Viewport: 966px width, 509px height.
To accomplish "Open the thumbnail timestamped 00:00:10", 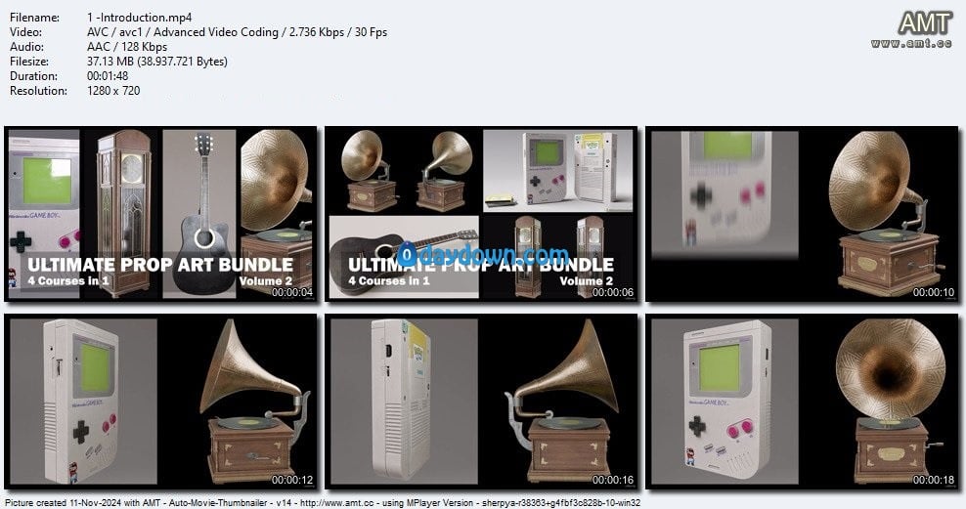I will pyautogui.click(x=802, y=214).
